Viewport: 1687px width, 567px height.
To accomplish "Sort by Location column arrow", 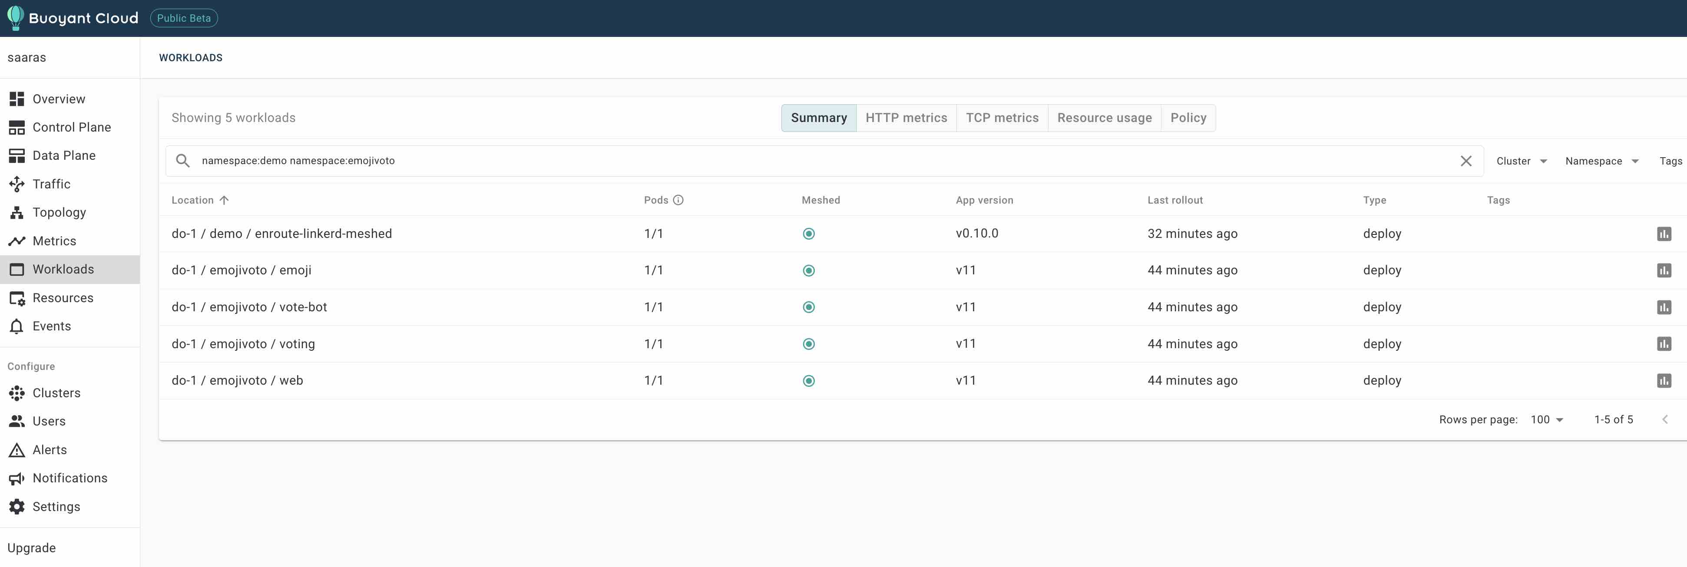I will (224, 200).
